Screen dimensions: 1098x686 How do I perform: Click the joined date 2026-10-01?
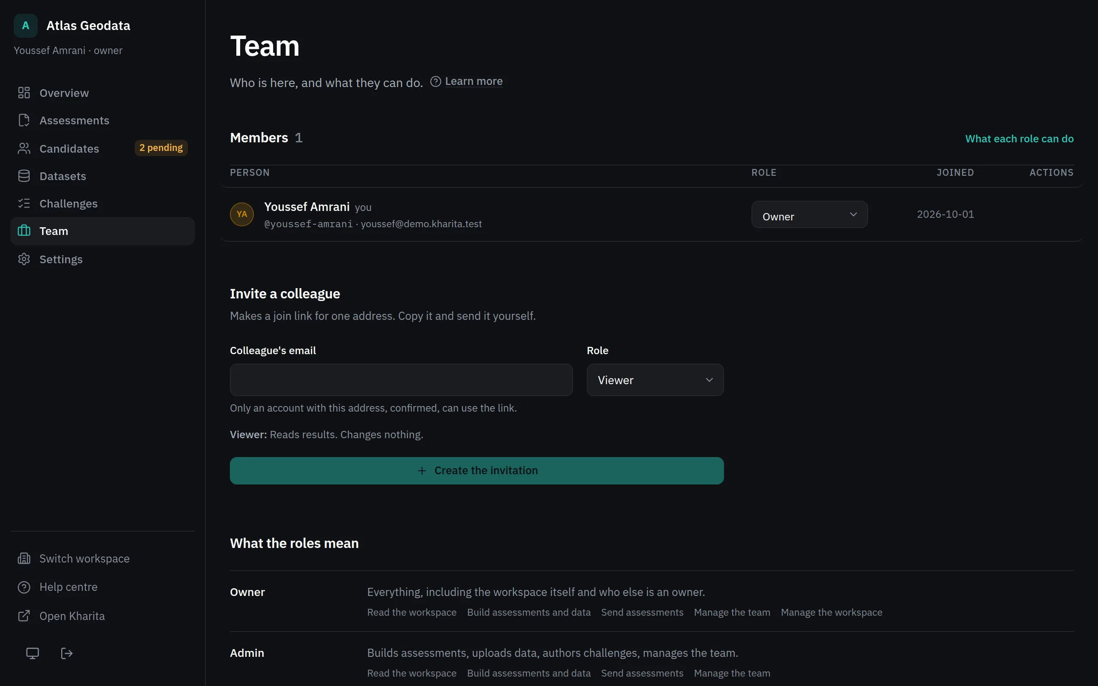coord(946,214)
